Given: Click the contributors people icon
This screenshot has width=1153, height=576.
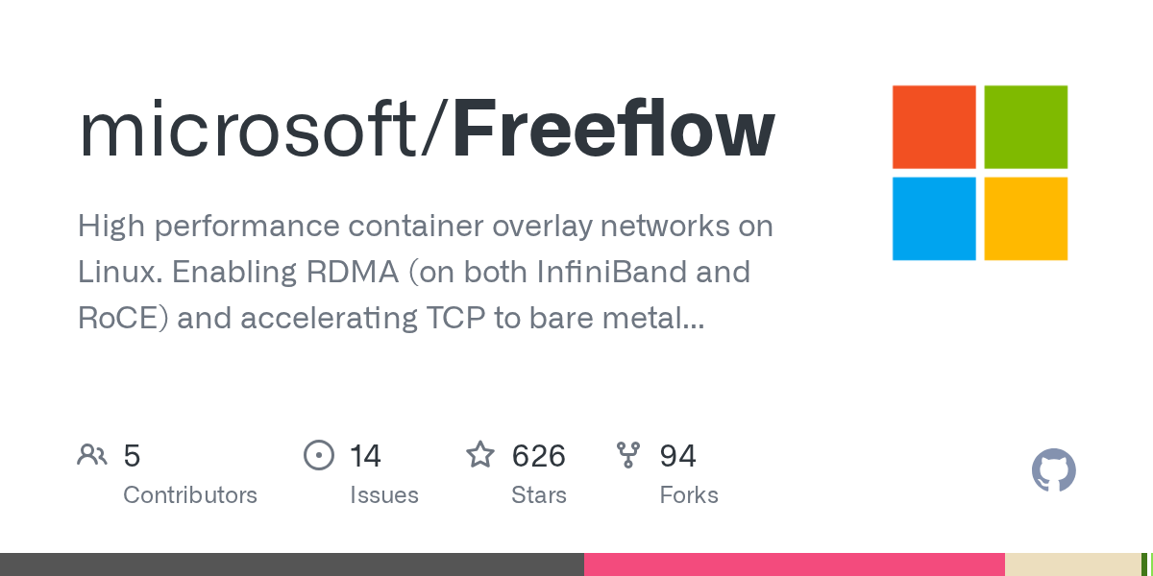Looking at the screenshot, I should [92, 454].
